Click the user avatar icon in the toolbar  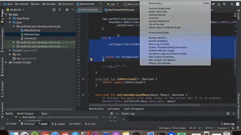238,4
